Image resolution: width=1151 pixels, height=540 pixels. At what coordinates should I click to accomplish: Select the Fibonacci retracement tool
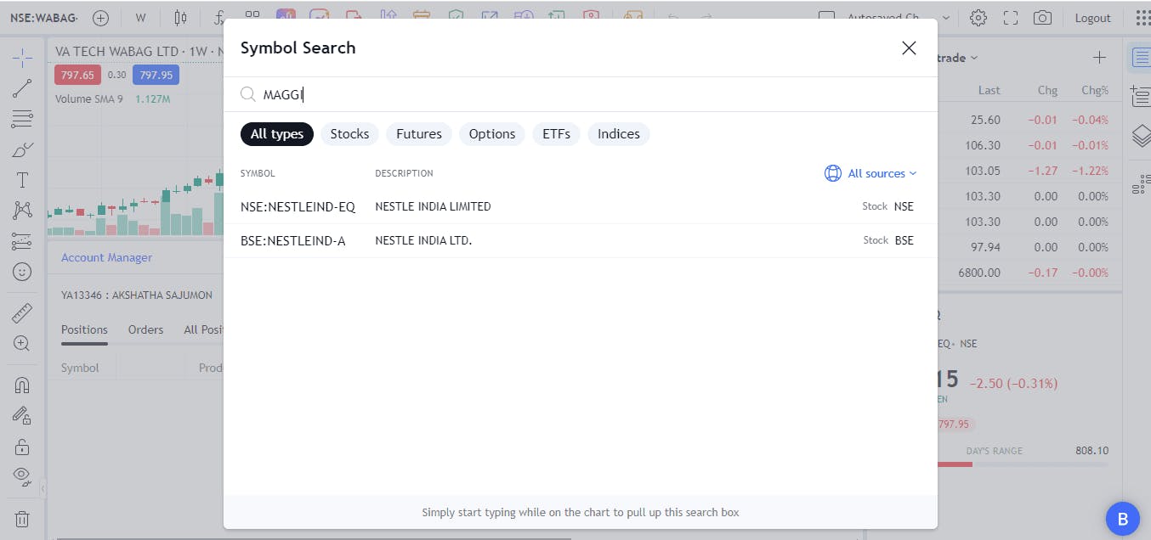(x=22, y=119)
